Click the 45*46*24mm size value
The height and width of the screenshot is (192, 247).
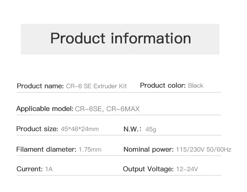pyautogui.click(x=79, y=129)
